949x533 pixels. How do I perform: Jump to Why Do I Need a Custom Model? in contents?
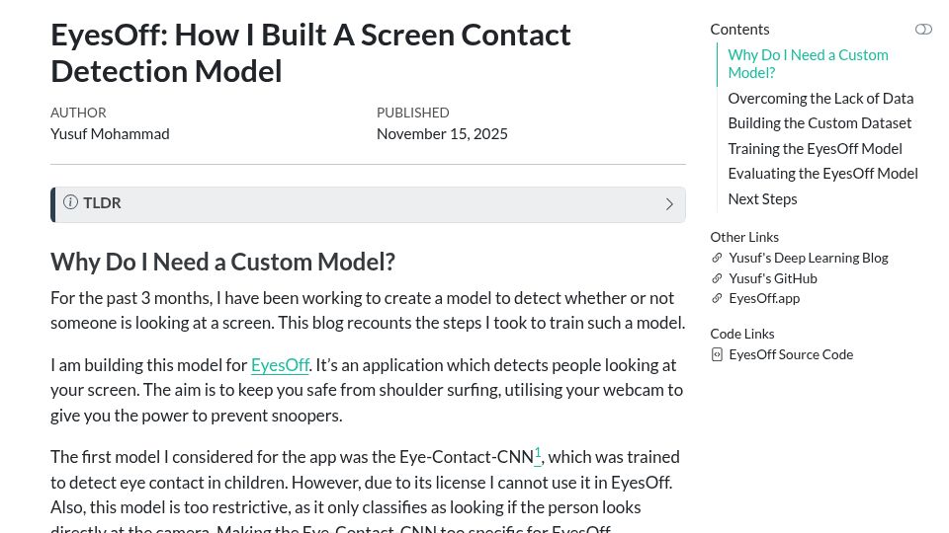[x=808, y=63]
